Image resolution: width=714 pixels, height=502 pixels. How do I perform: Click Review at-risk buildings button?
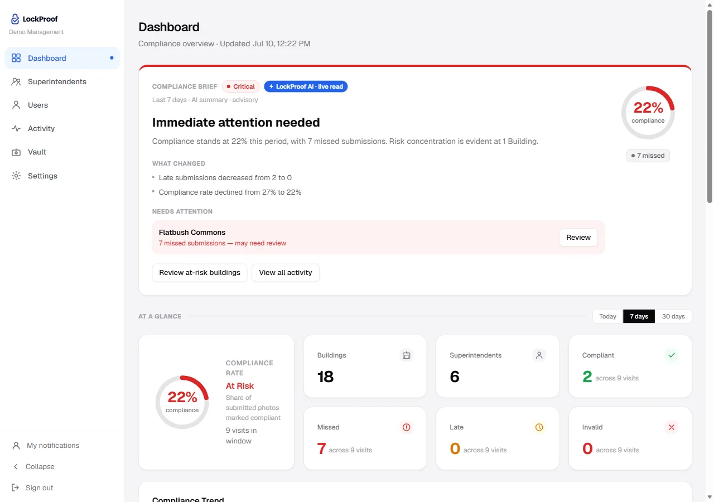[200, 273]
